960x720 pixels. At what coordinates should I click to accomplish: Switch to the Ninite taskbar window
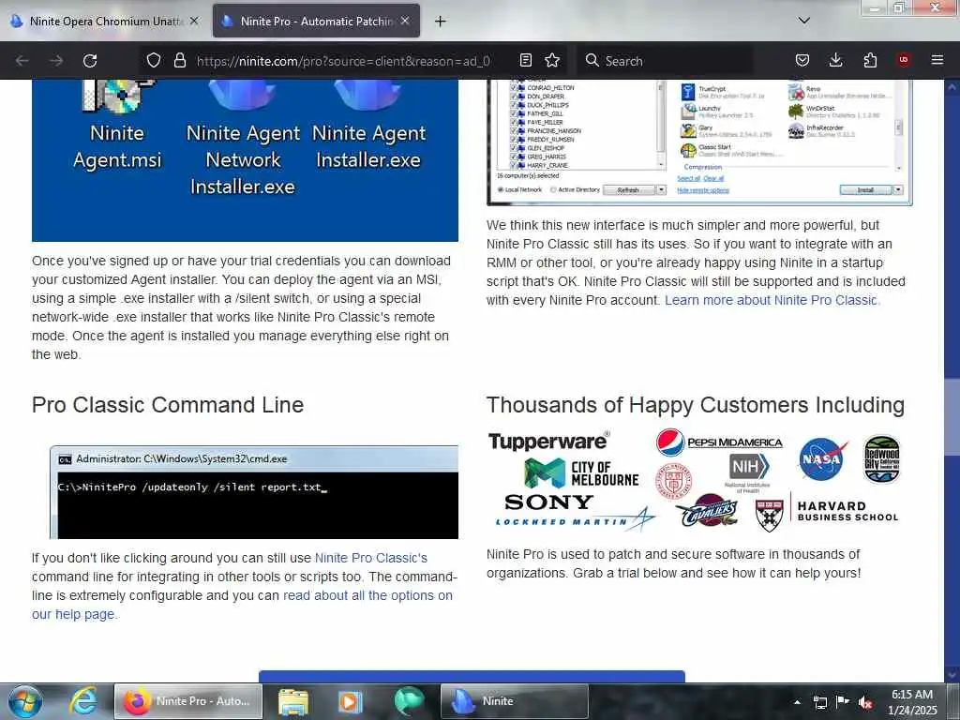click(515, 701)
